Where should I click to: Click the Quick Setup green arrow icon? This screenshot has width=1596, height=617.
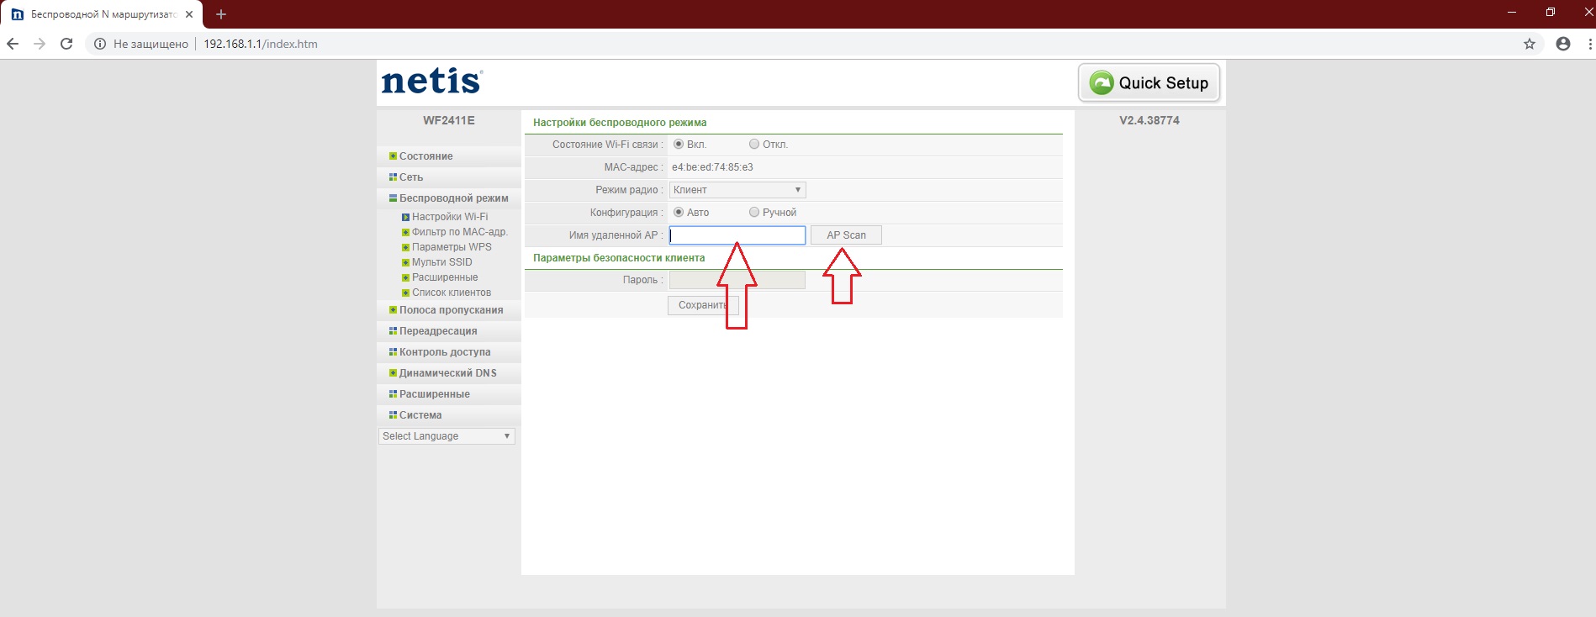(x=1102, y=82)
